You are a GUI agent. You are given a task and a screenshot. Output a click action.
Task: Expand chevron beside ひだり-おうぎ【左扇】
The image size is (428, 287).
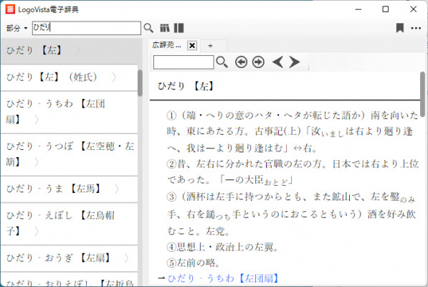(x=126, y=258)
